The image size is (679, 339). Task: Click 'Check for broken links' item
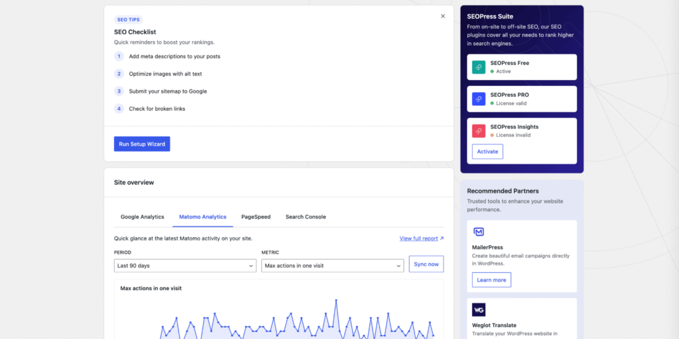[157, 109]
